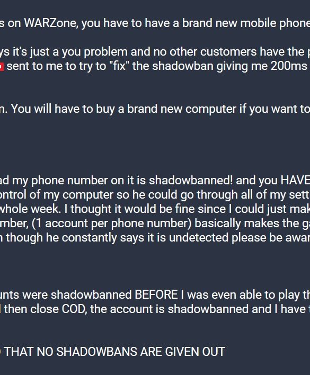This screenshot has width=310, height=375.
Task: Click the red flag emoji before "sent to me"
Action: pyautogui.click(x=2, y=67)
